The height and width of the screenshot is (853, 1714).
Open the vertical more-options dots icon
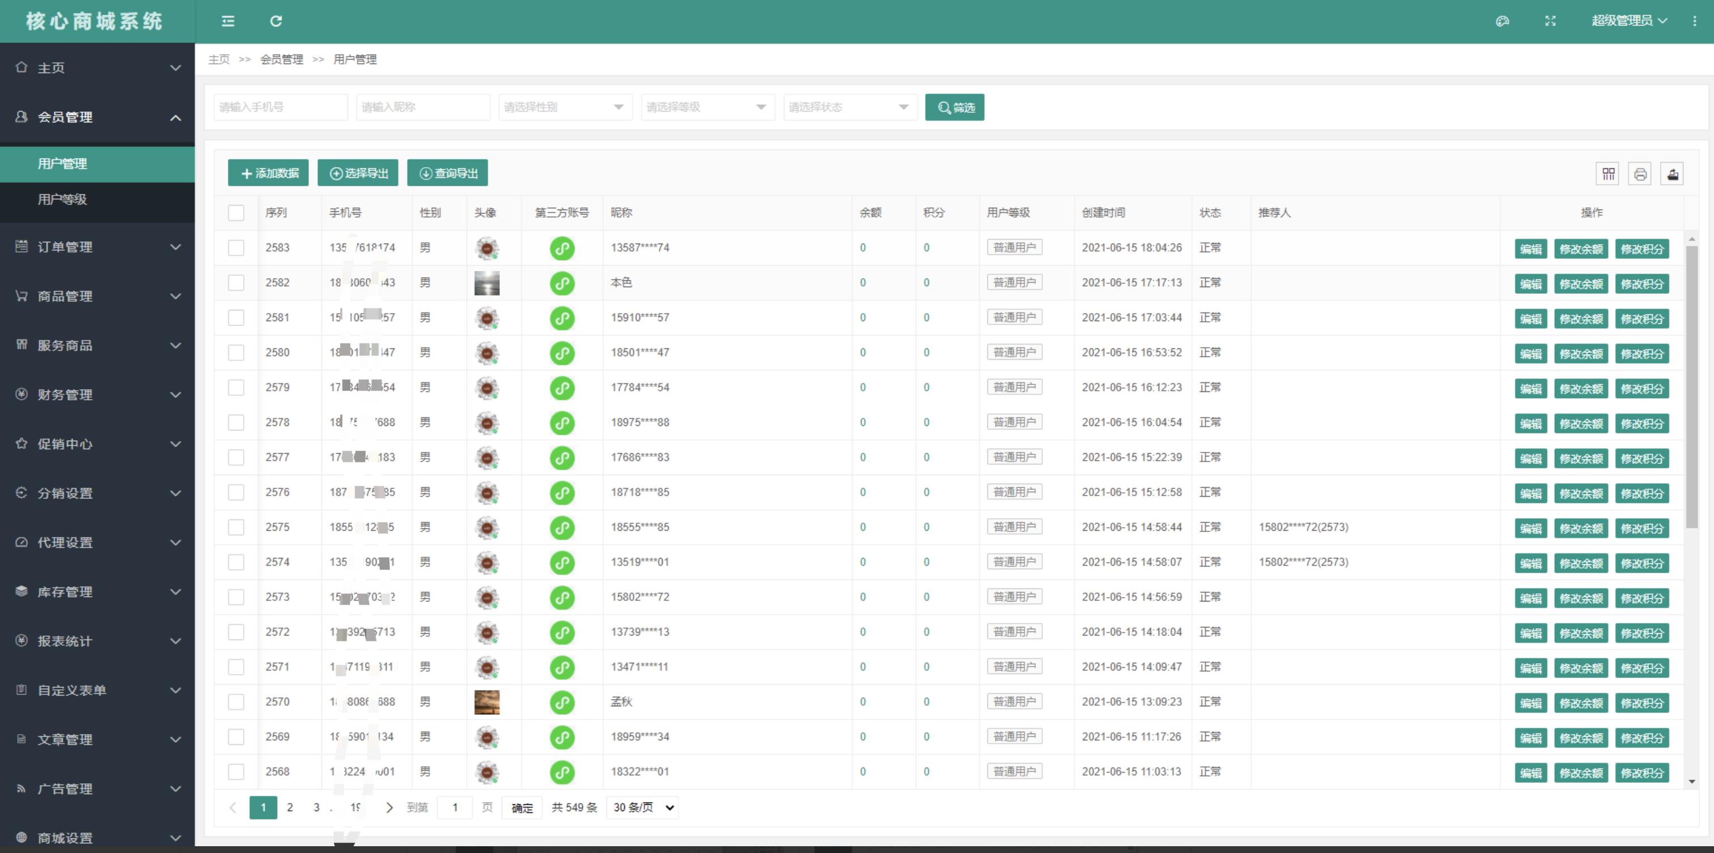(x=1694, y=22)
